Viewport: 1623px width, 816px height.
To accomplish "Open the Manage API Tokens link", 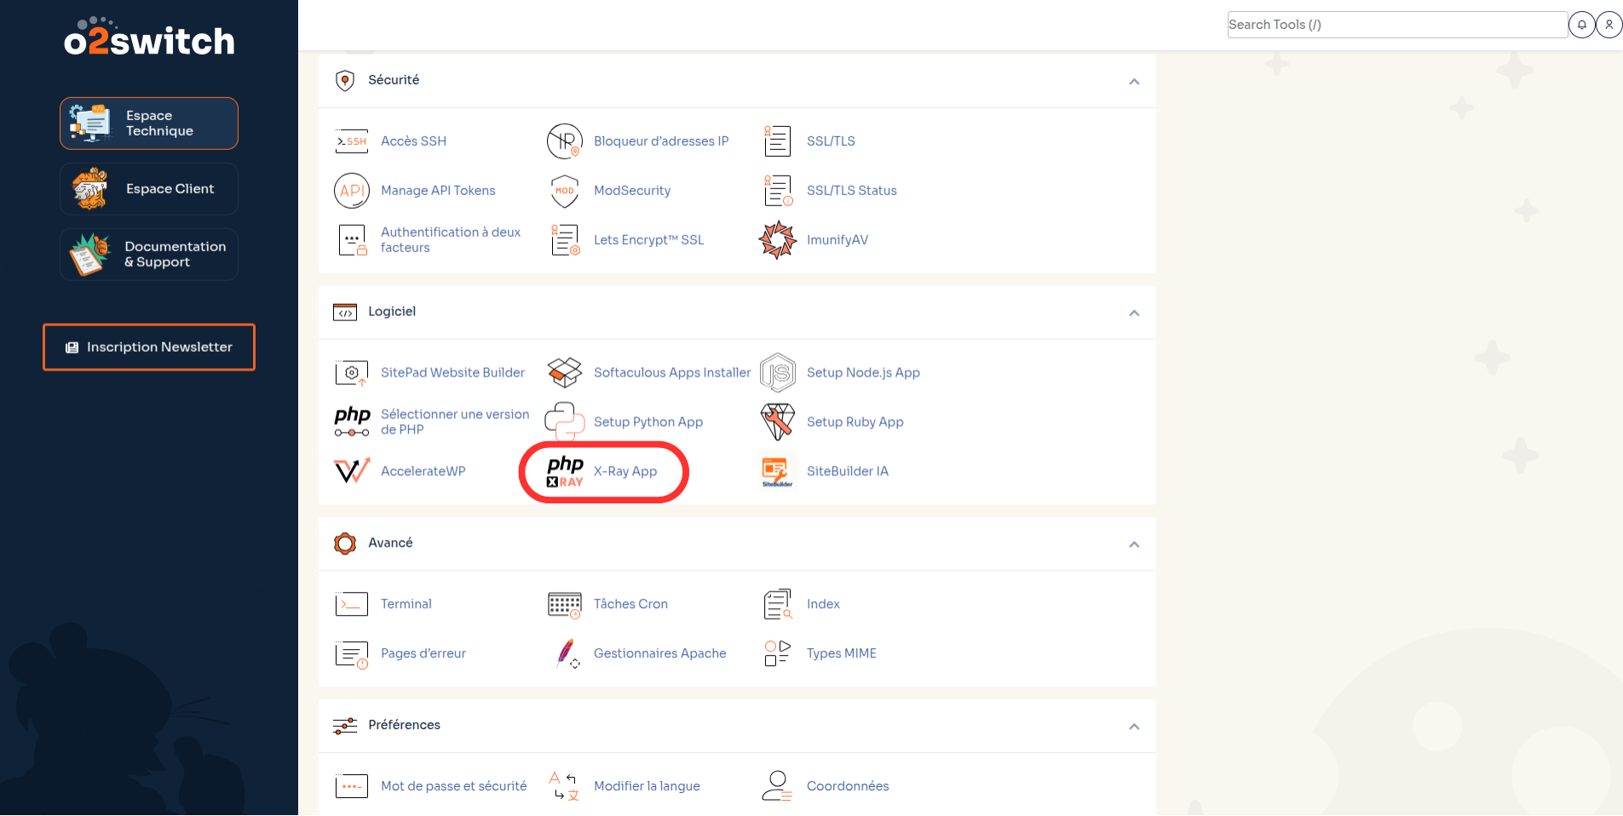I will click(x=438, y=191).
